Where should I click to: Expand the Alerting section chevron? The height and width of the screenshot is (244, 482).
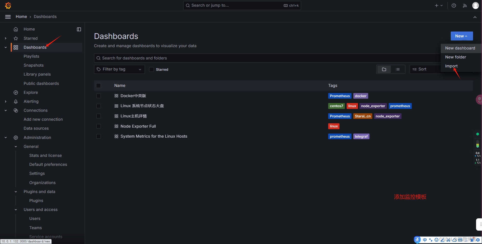click(6, 101)
